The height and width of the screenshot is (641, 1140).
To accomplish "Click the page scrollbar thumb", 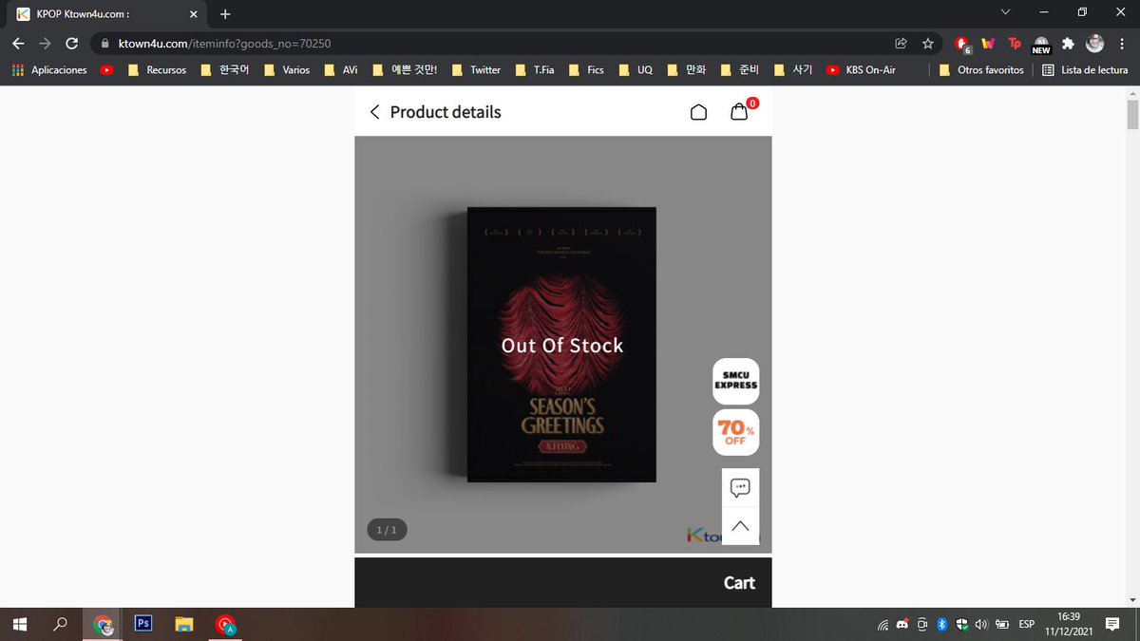I will pyautogui.click(x=1132, y=114).
